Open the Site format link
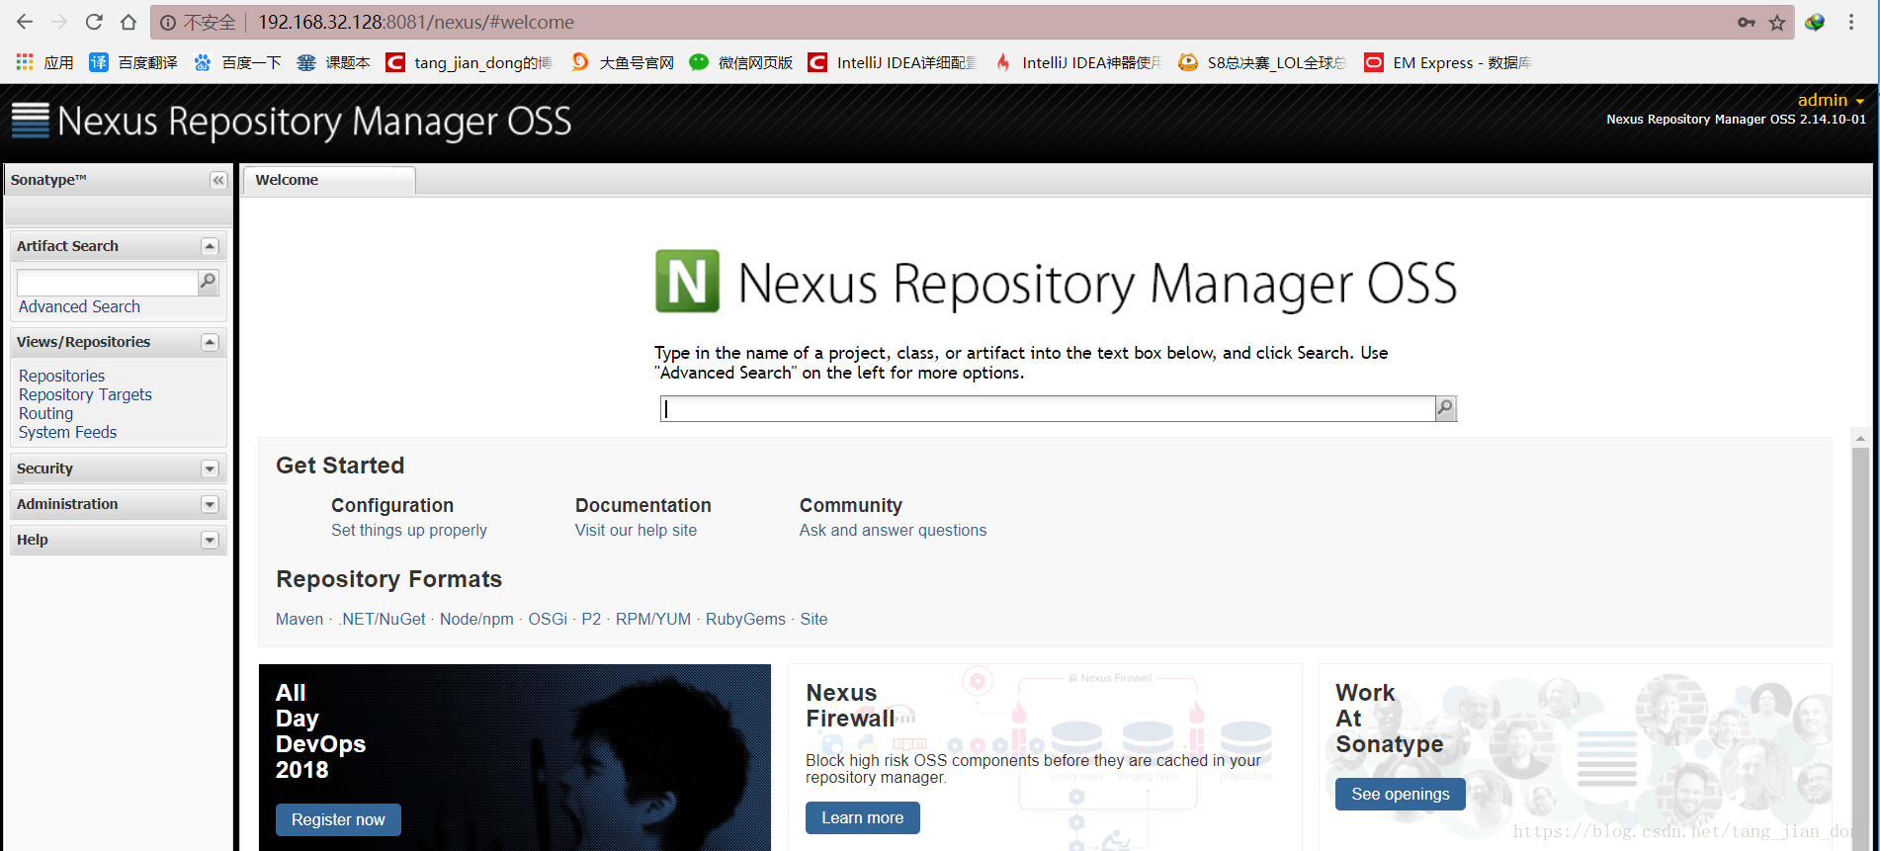 tap(813, 619)
